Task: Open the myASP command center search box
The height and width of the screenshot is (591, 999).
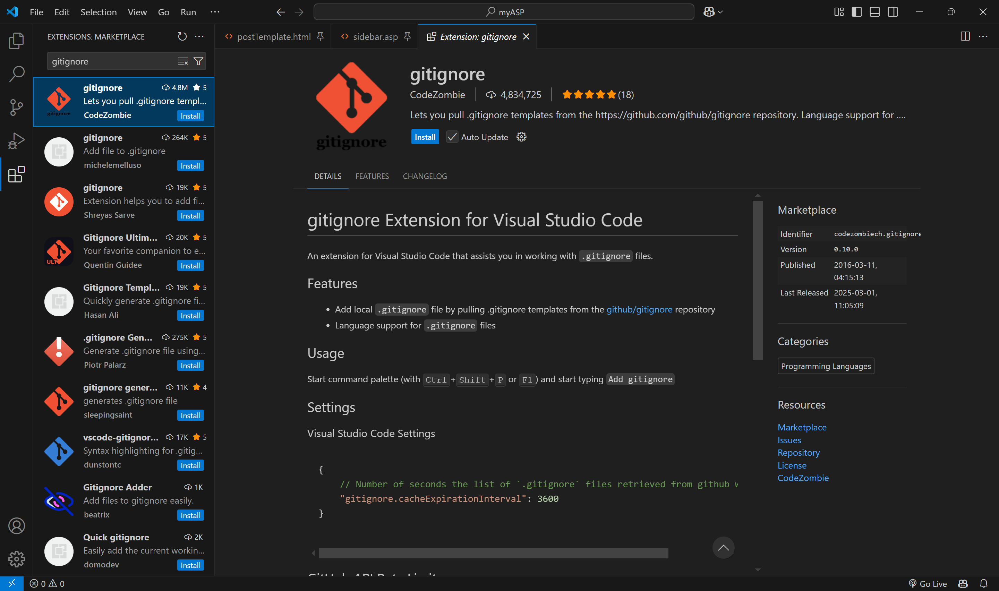Action: pyautogui.click(x=504, y=12)
